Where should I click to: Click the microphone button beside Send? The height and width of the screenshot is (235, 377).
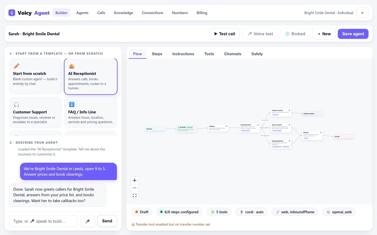point(87,221)
